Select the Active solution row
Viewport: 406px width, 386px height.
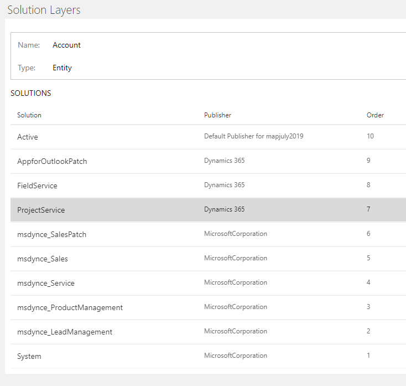208,137
